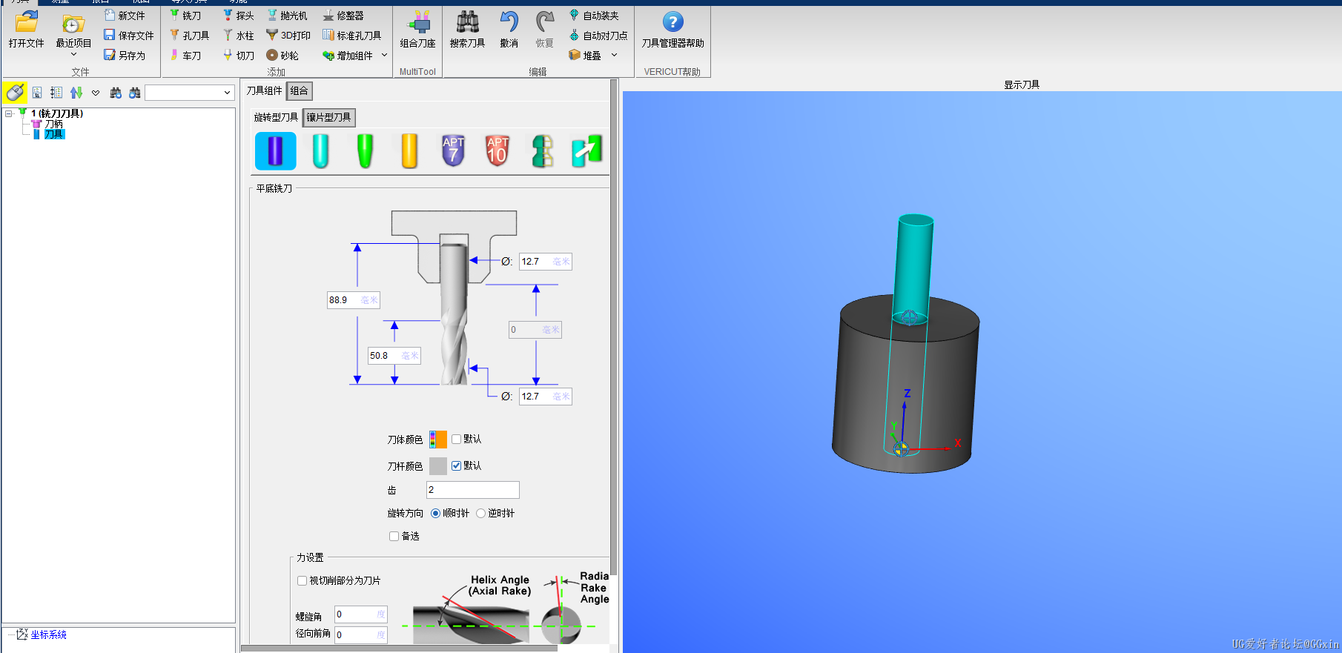1342x653 pixels.
Task: Click the Redo (恢复) arrow
Action: 545,30
